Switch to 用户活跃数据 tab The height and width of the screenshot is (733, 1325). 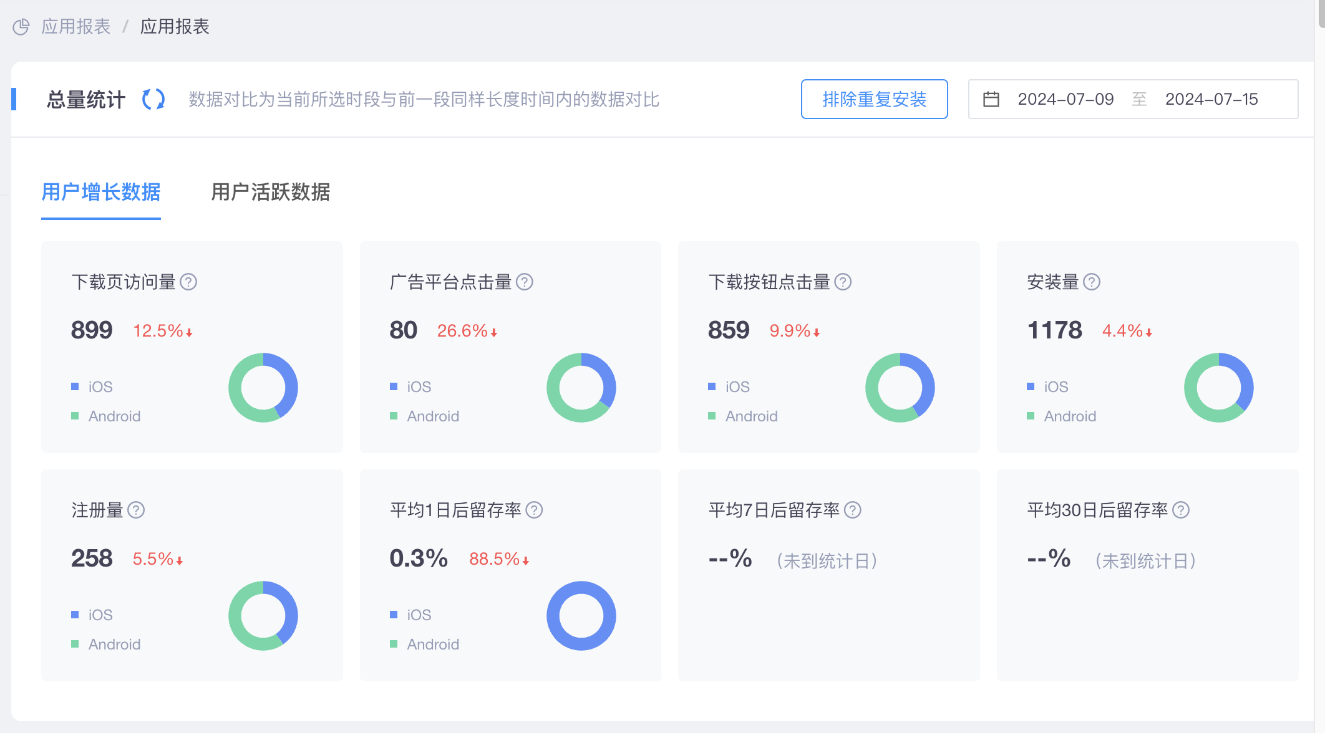pyautogui.click(x=270, y=192)
